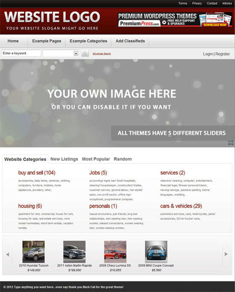The width and height of the screenshot is (235, 292).
Task: Switch to the Most Popular tab
Action: (96, 159)
